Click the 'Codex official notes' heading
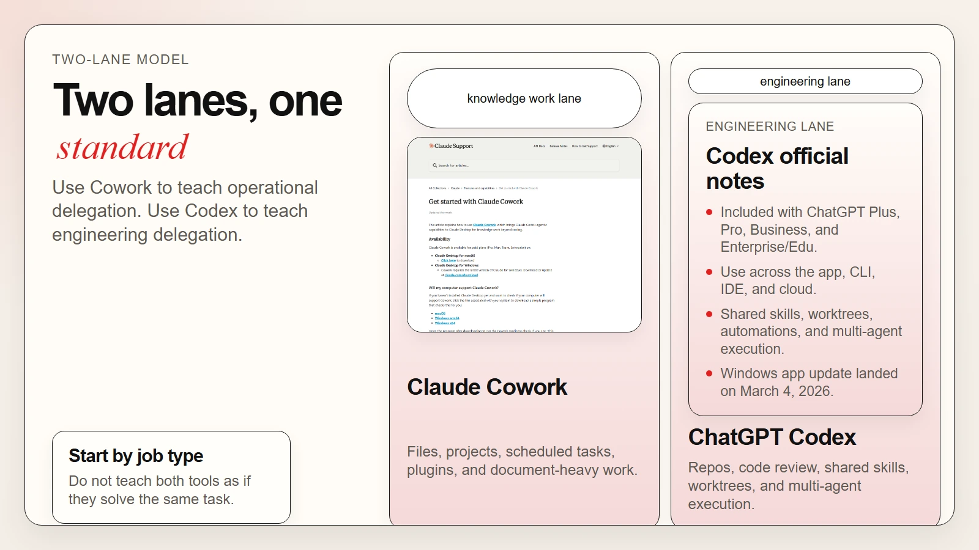 coord(777,169)
